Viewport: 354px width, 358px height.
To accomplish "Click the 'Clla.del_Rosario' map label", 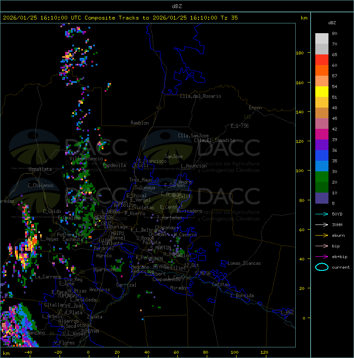I will pos(200,96).
